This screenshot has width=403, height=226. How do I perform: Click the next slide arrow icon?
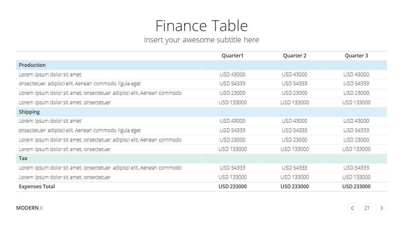(x=382, y=208)
